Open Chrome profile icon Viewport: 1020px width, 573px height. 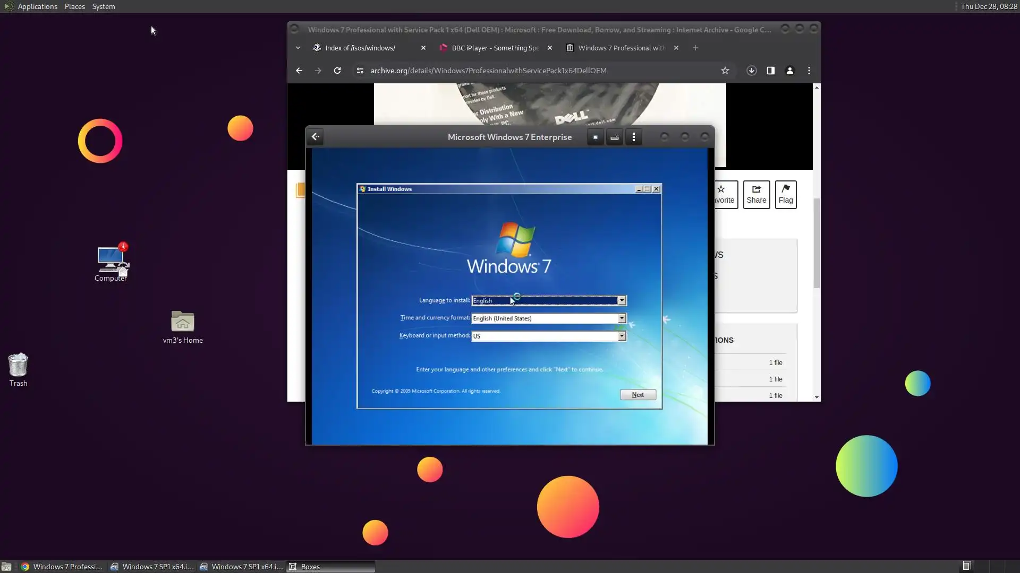pos(789,71)
